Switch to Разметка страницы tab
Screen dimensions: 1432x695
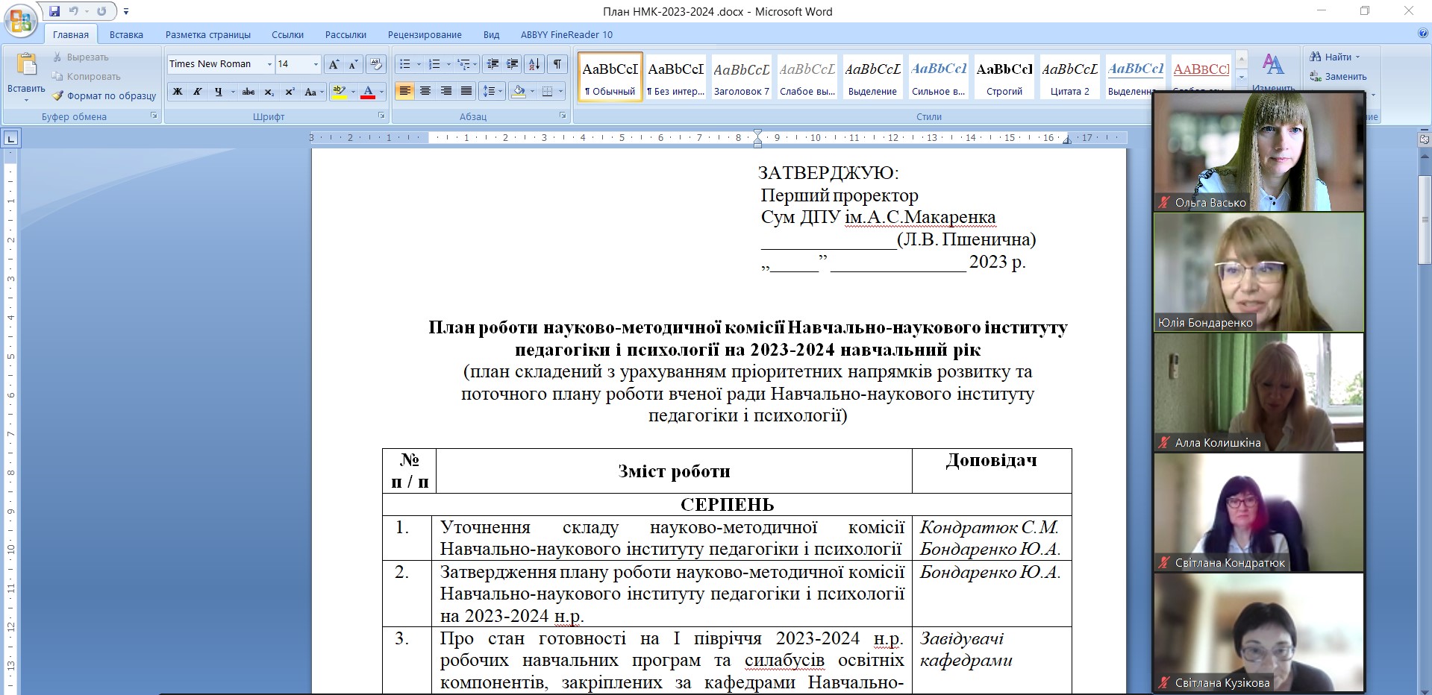click(208, 34)
